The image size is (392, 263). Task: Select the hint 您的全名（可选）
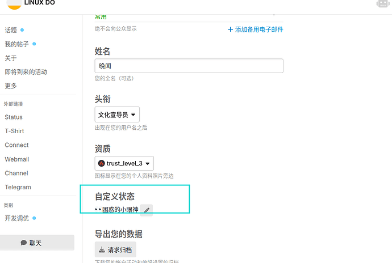point(114,78)
